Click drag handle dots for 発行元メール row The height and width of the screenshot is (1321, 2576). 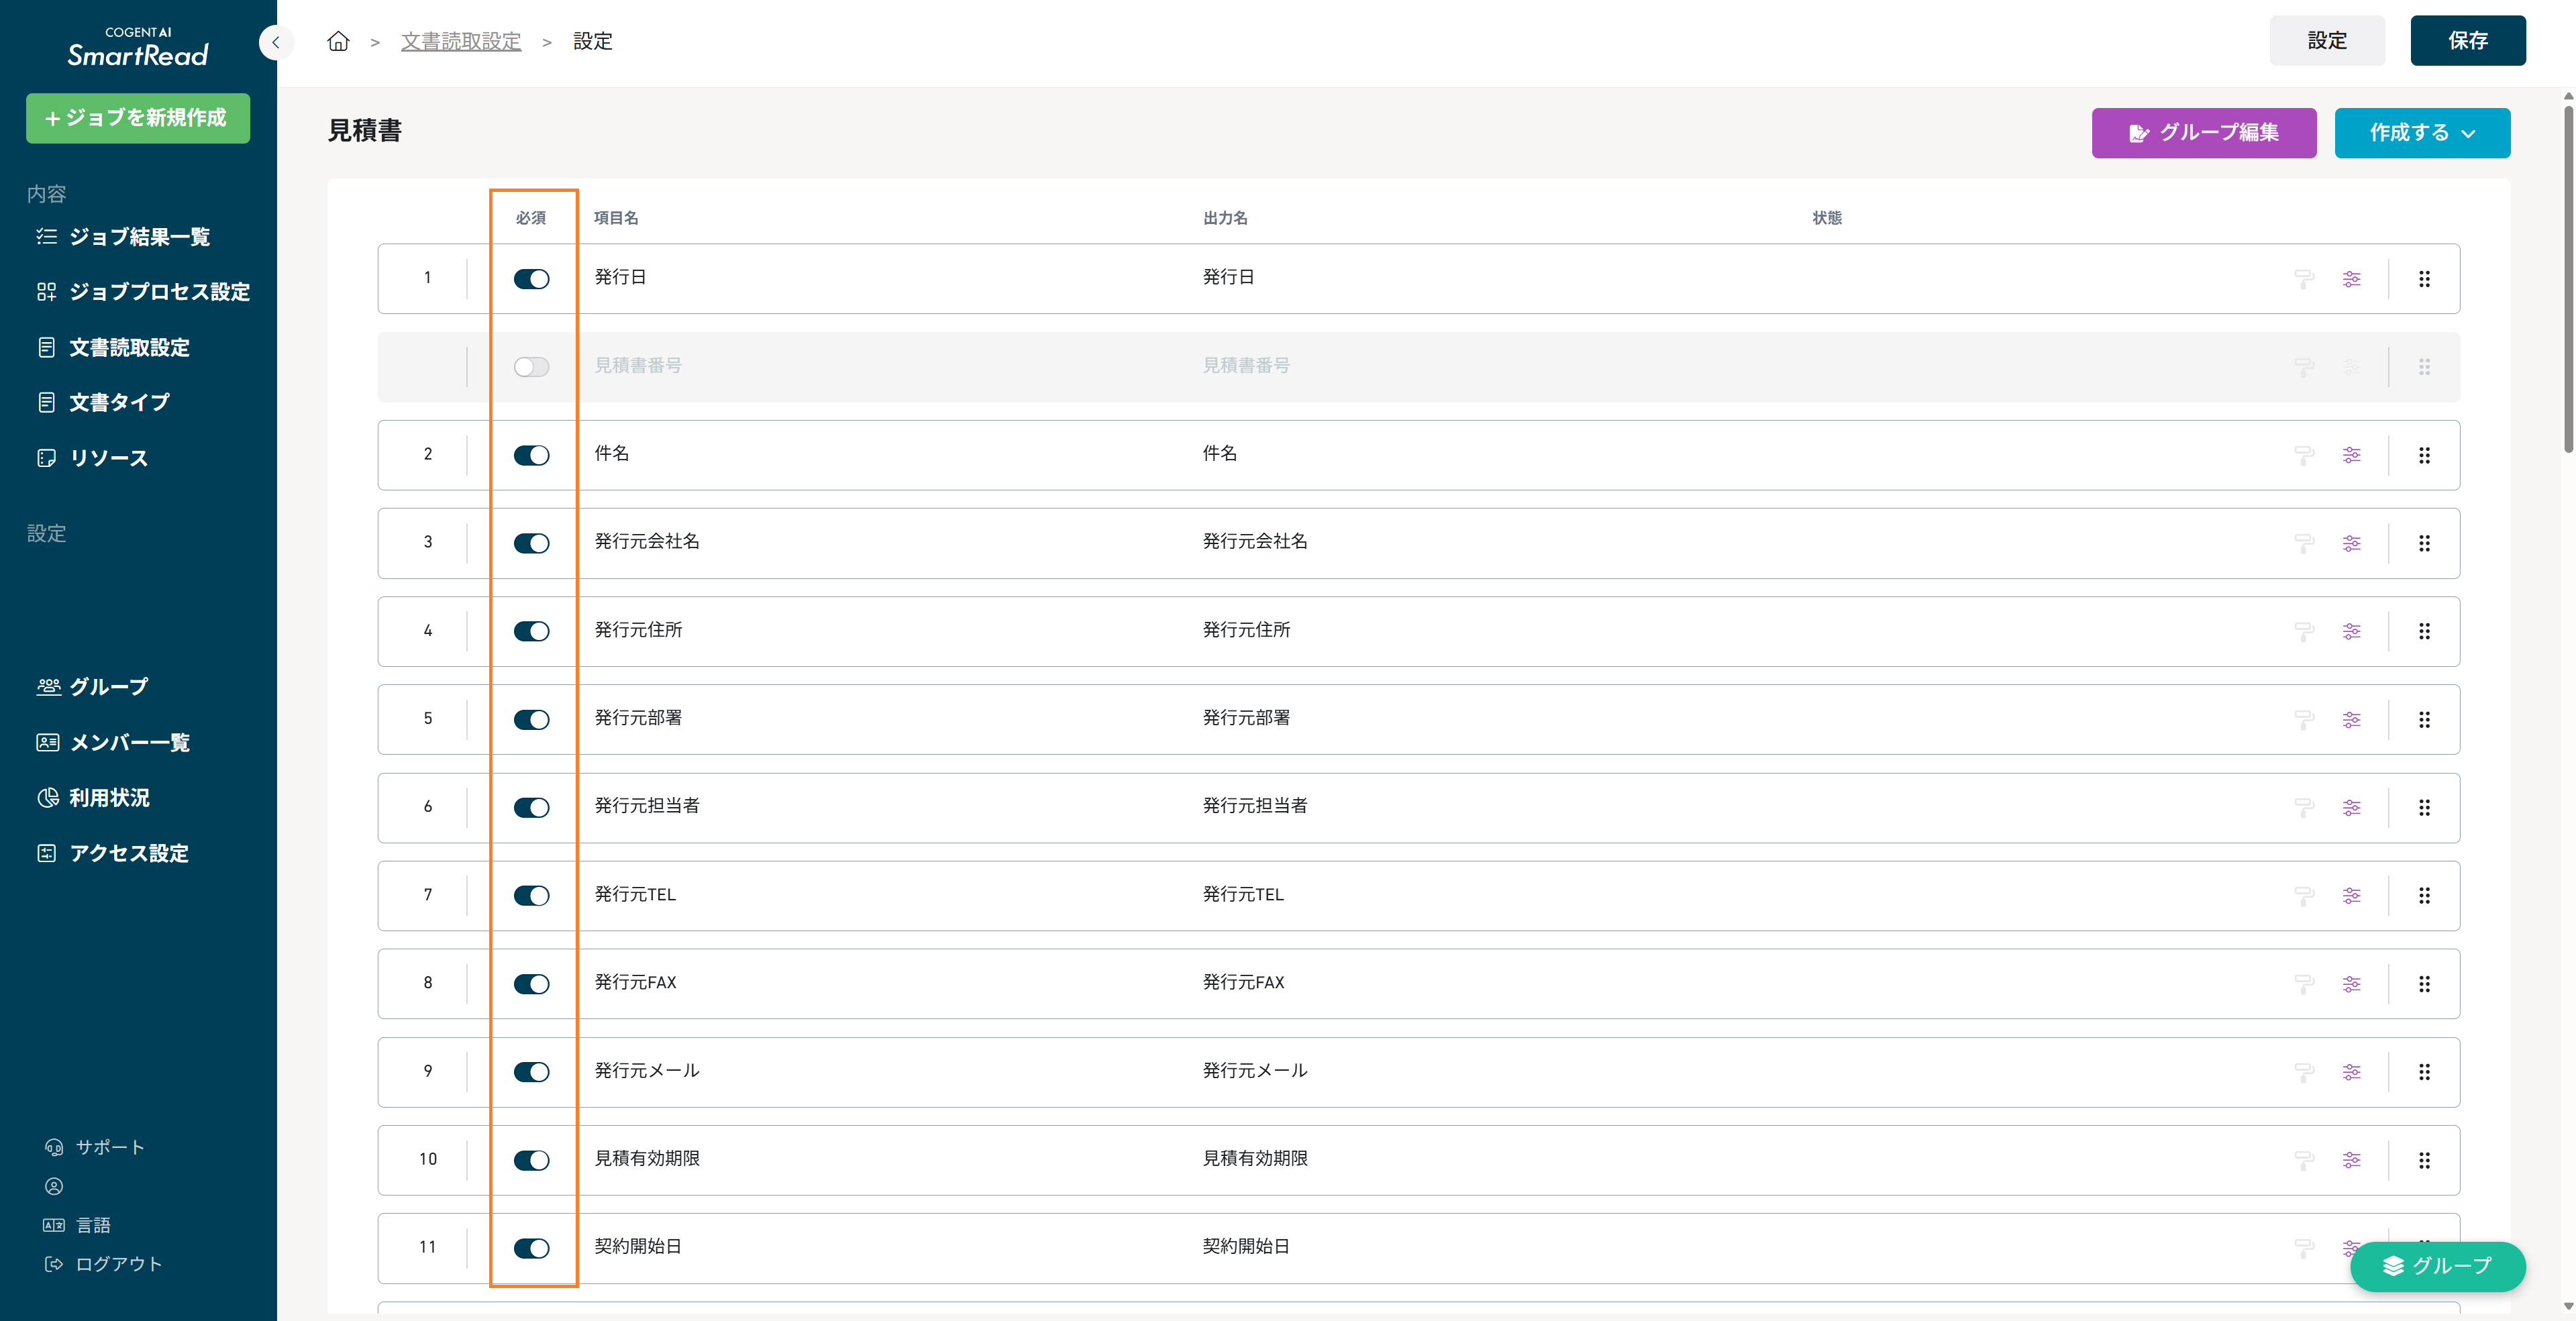2424,1072
